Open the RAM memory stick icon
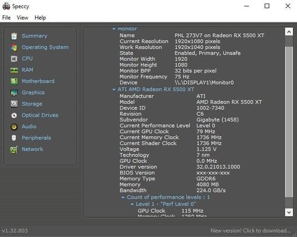 tap(14, 70)
